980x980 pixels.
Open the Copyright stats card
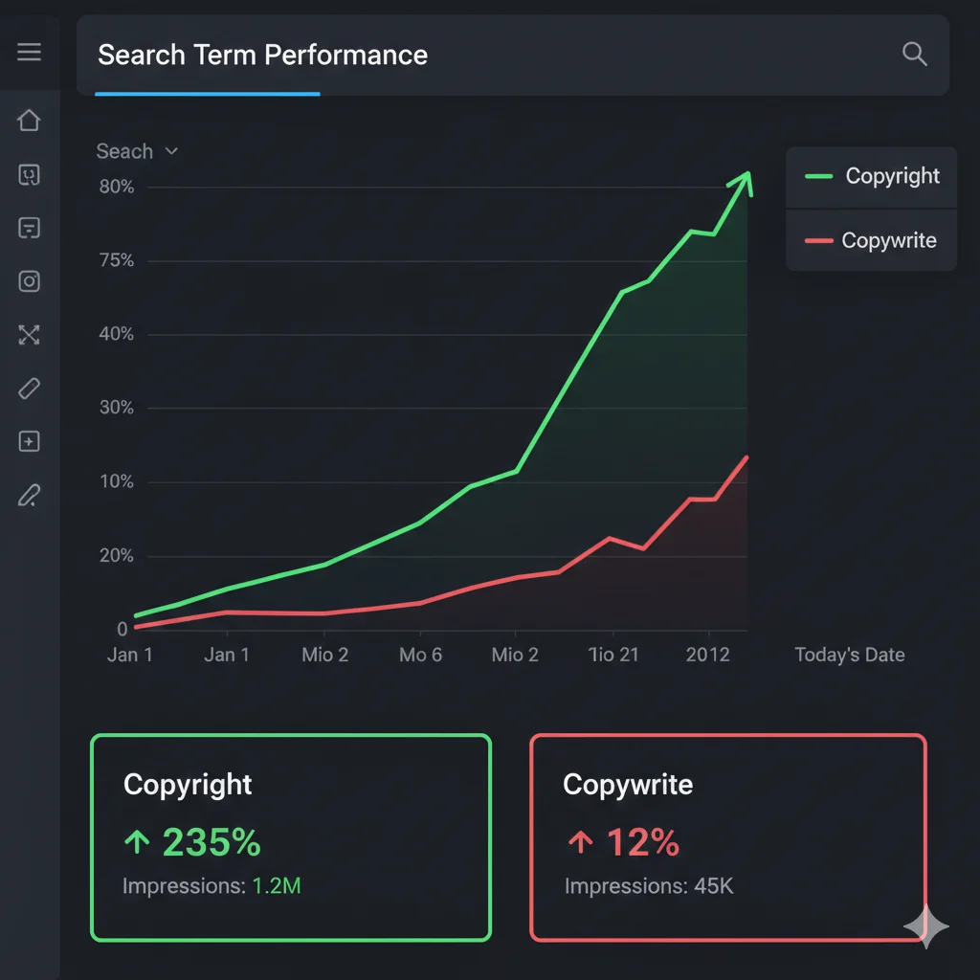pyautogui.click(x=290, y=837)
